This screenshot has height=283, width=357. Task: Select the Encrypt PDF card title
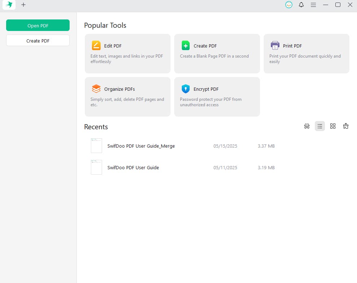pos(206,89)
